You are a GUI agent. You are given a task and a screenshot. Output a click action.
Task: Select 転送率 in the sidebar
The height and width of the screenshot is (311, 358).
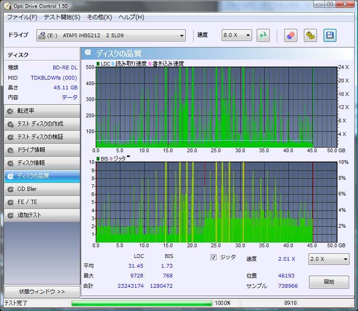coord(42,111)
